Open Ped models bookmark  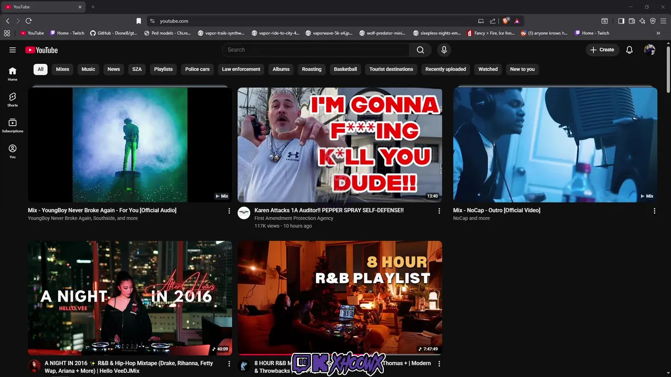(167, 33)
